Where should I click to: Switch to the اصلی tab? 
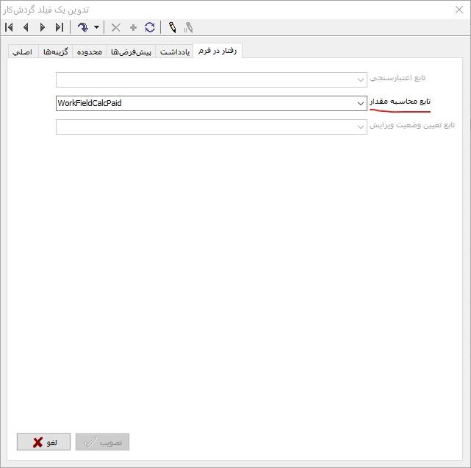[x=23, y=52]
